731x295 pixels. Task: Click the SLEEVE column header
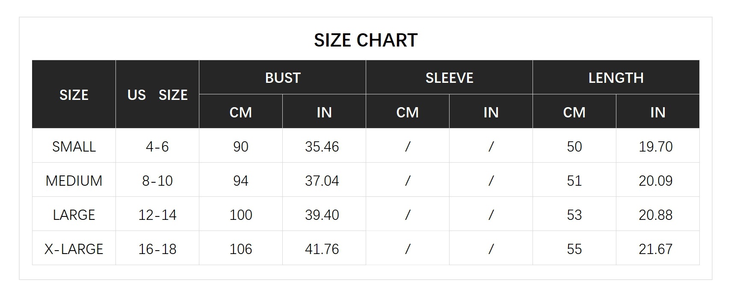coord(449,78)
